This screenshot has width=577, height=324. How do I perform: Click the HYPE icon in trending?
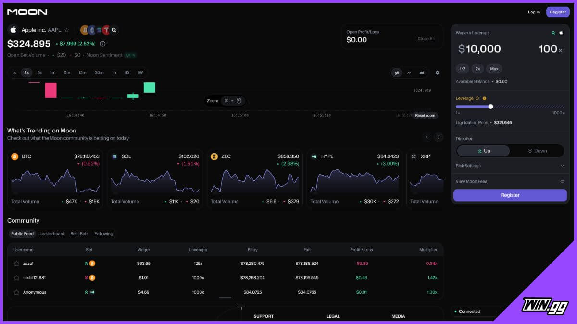[x=314, y=156]
